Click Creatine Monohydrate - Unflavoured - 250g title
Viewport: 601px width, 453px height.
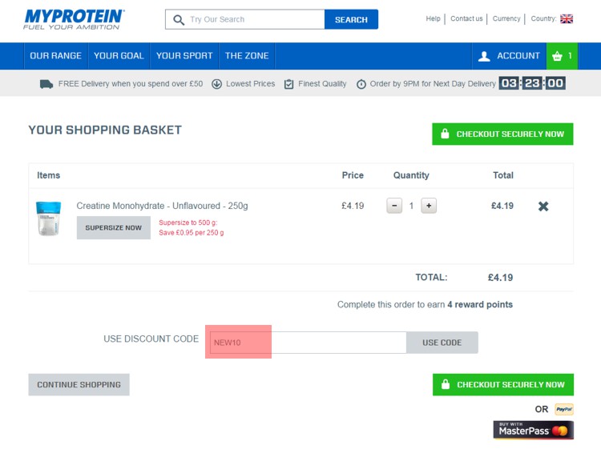[162, 206]
